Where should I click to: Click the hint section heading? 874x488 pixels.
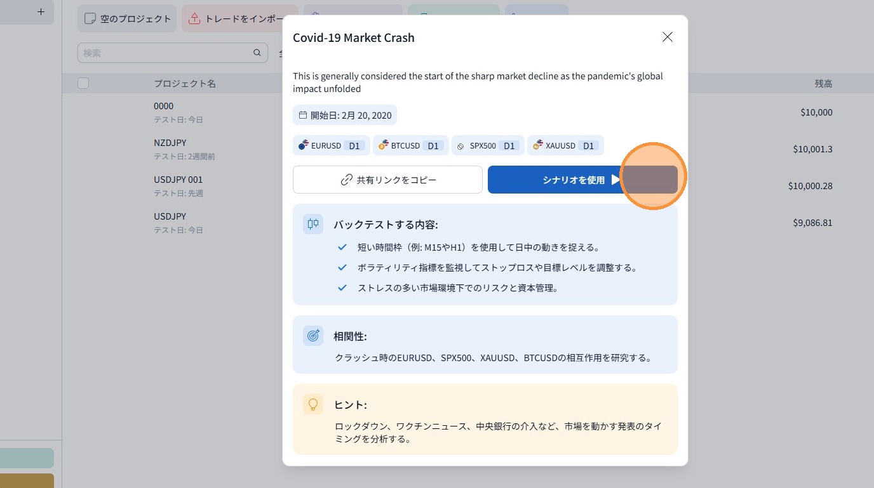coord(350,405)
